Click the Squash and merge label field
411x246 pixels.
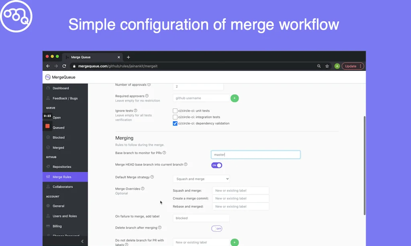pyautogui.click(x=241, y=191)
